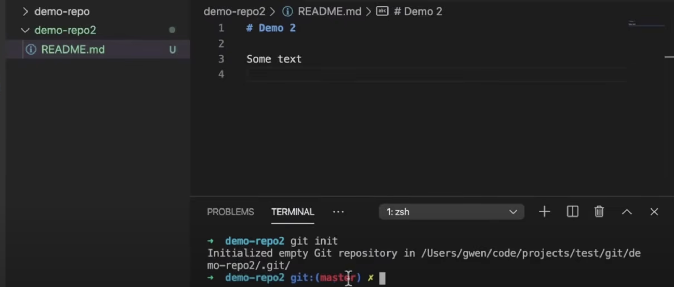Switch to the PROBLEMS tab

230,212
